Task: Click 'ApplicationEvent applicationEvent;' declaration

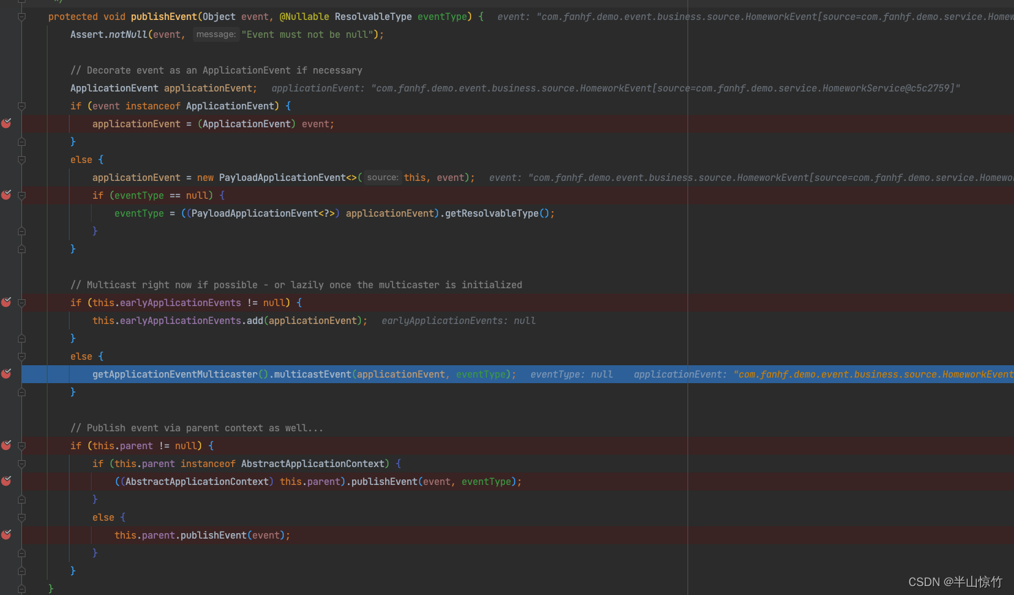Action: point(164,88)
